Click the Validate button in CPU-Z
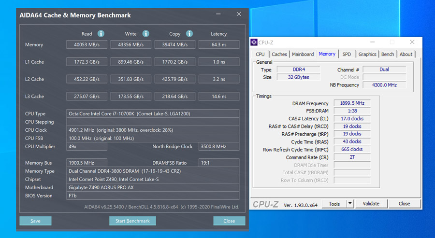 (x=371, y=204)
